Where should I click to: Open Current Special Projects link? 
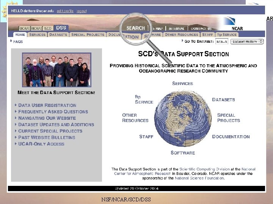tap(50, 131)
